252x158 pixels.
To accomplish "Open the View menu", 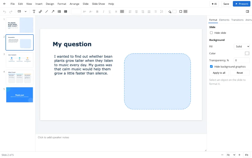I will [x=29, y=4].
